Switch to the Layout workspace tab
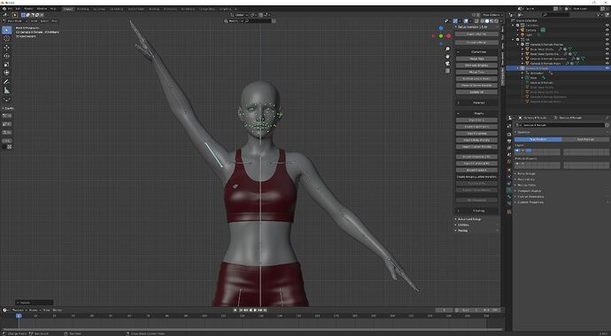 pyautogui.click(x=68, y=9)
